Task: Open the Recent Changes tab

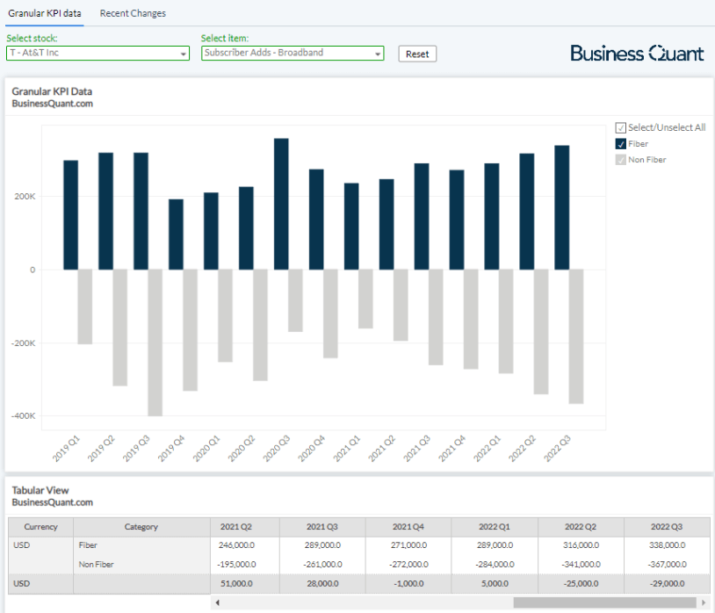Action: 133,13
